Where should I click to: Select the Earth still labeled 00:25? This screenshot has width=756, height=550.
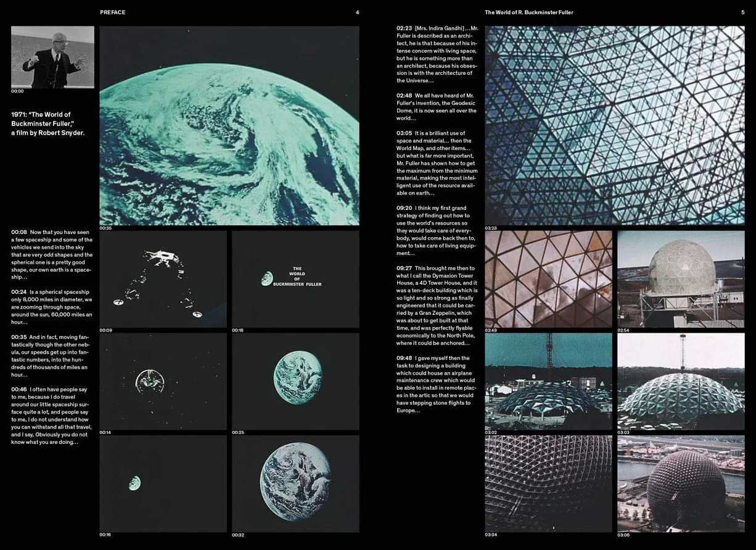point(295,381)
